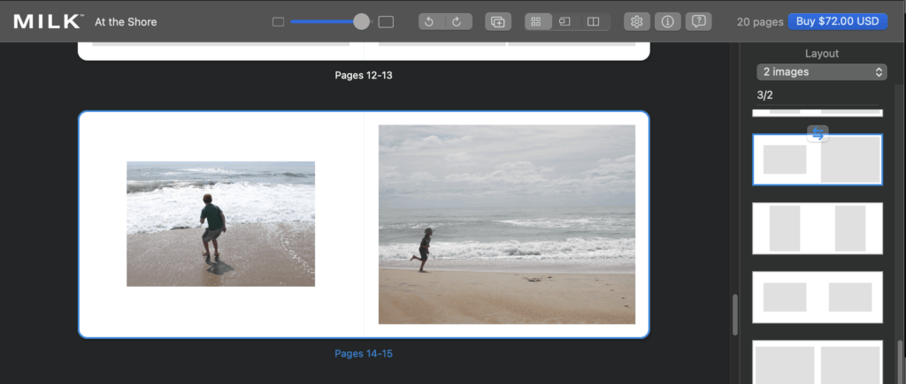The height and width of the screenshot is (384, 906).
Task: Select the two small landscape images layout
Action: point(817,297)
